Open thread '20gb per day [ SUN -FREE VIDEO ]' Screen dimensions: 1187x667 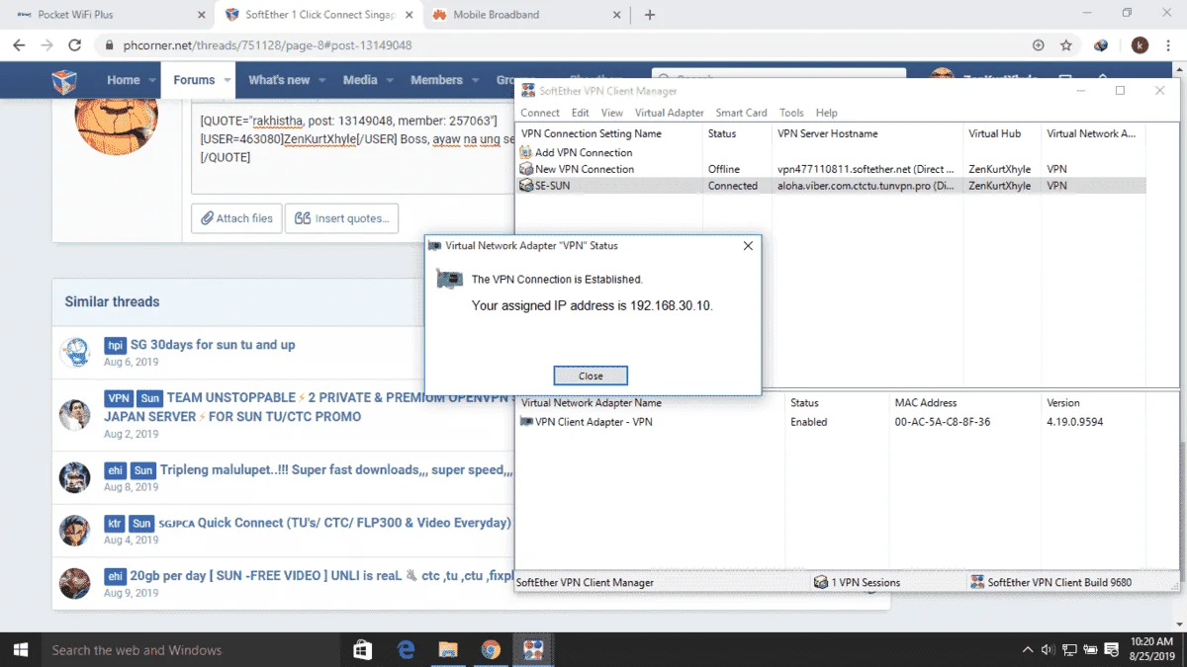tap(321, 575)
